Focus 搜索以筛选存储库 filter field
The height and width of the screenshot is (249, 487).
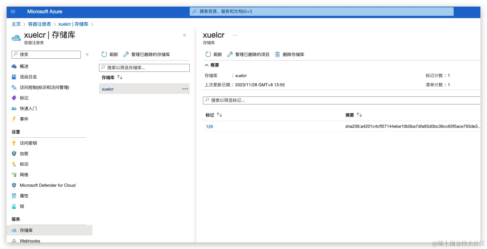(x=144, y=68)
